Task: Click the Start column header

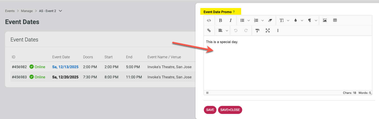Action: click(109, 57)
